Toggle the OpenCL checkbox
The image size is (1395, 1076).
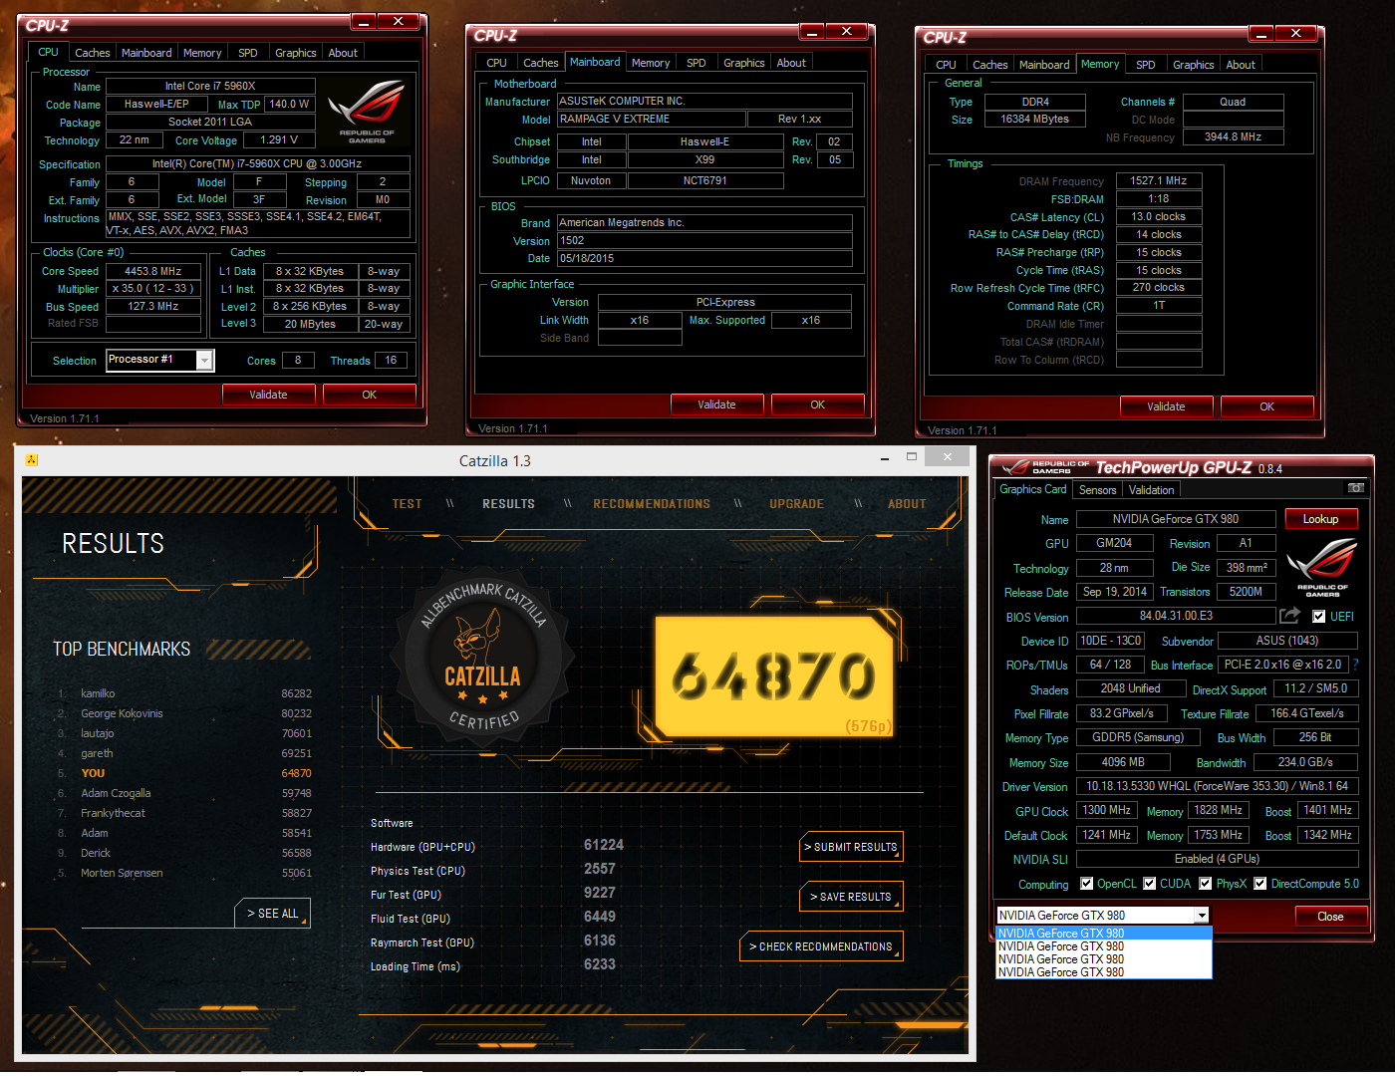tap(1087, 884)
